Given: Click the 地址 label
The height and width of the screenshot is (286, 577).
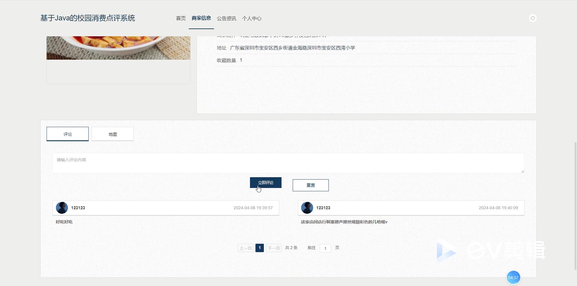Looking at the screenshot, I should (x=221, y=48).
